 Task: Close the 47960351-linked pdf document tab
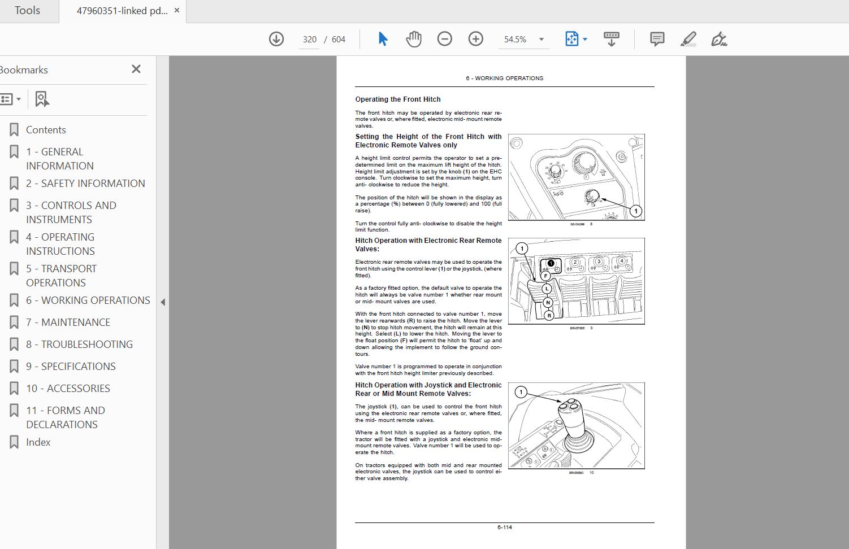(177, 11)
